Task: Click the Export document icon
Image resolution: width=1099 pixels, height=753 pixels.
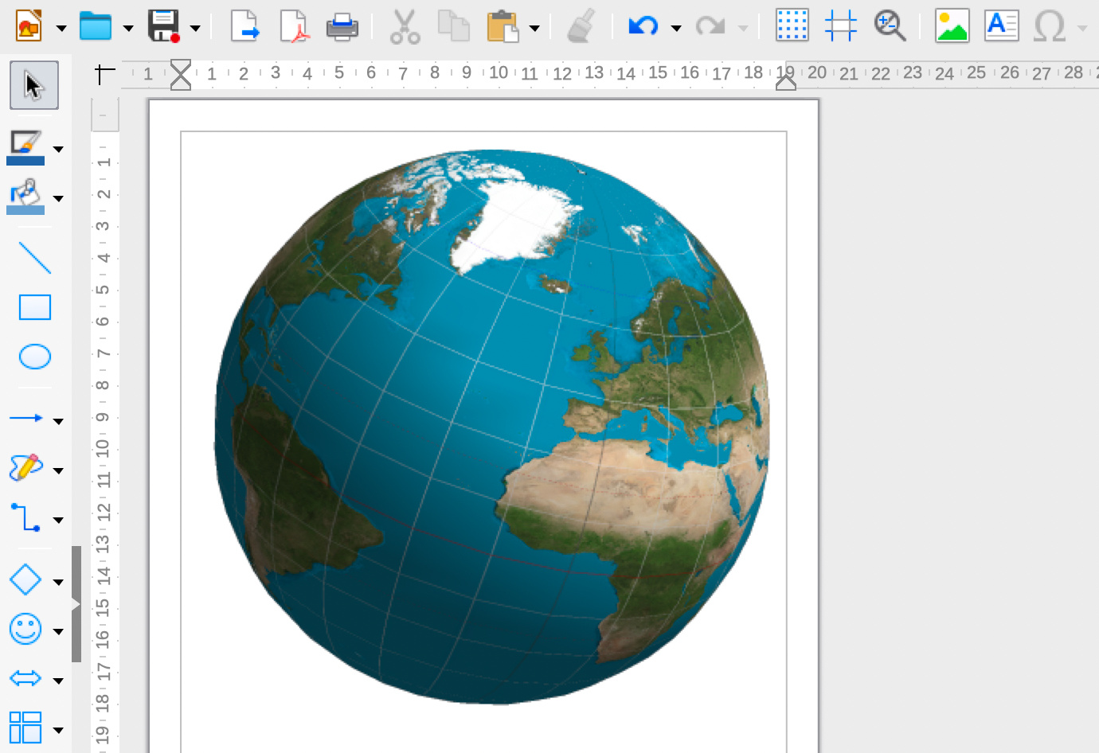Action: point(245,26)
